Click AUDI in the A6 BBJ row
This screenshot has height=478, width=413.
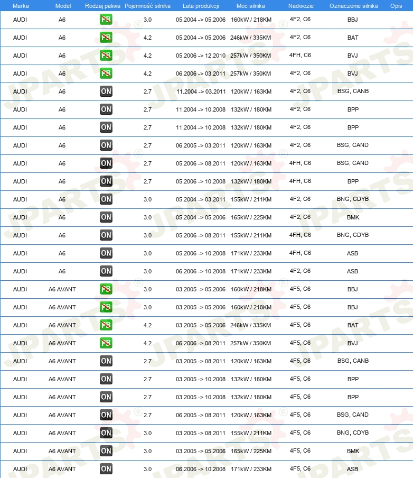(x=20, y=20)
